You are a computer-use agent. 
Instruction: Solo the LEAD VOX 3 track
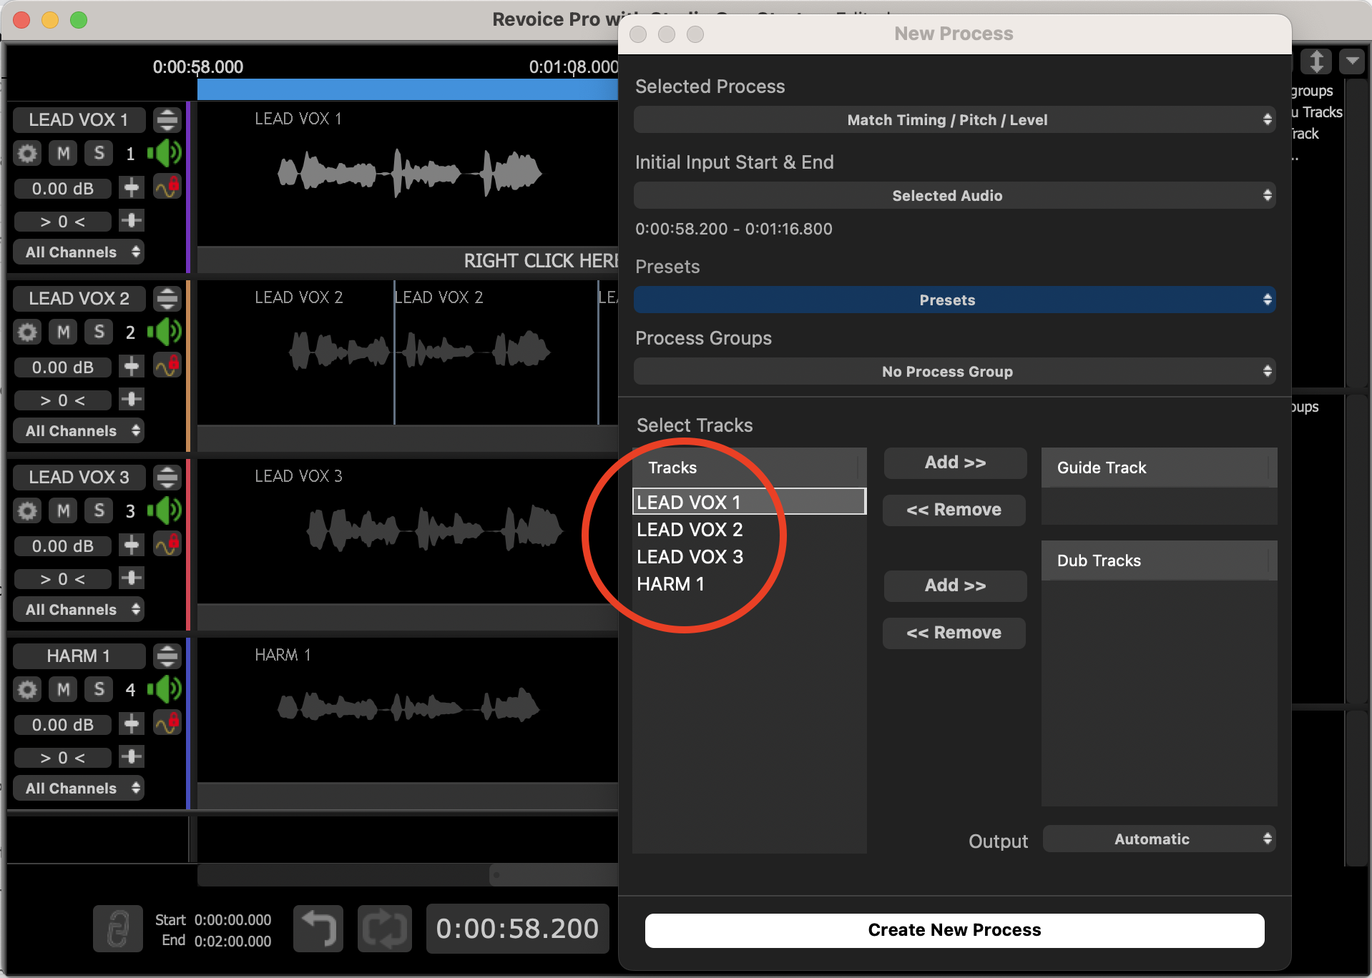[99, 510]
